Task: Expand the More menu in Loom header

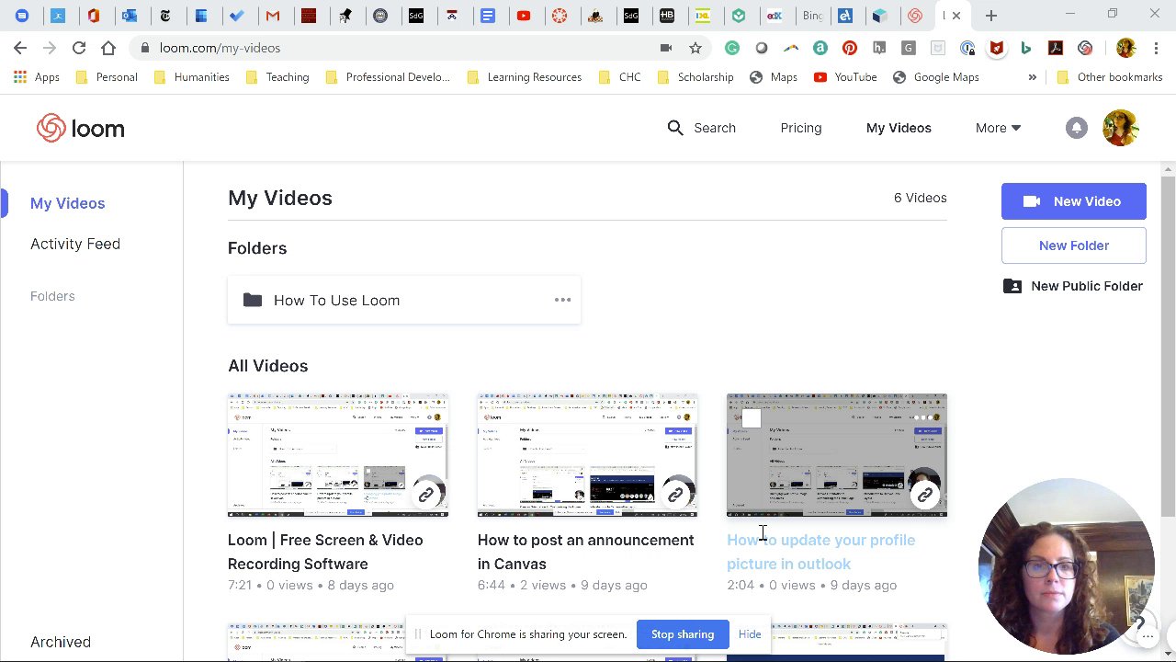Action: (x=998, y=128)
